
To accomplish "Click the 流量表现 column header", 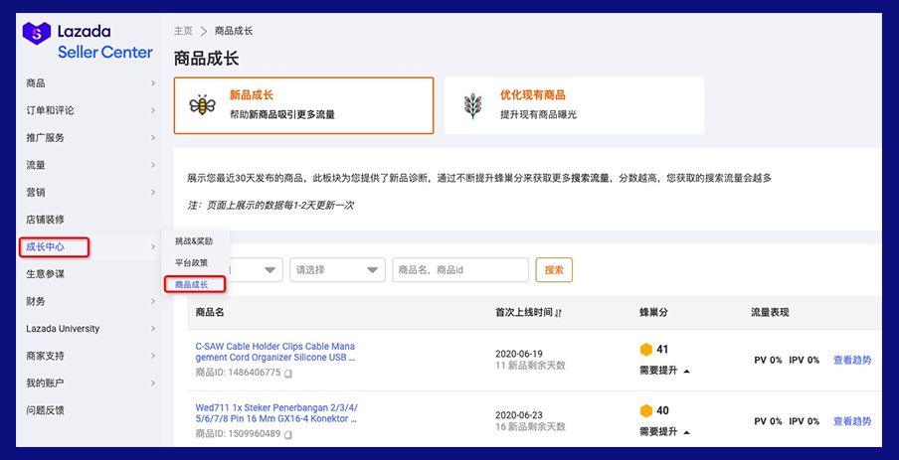I will point(770,313).
